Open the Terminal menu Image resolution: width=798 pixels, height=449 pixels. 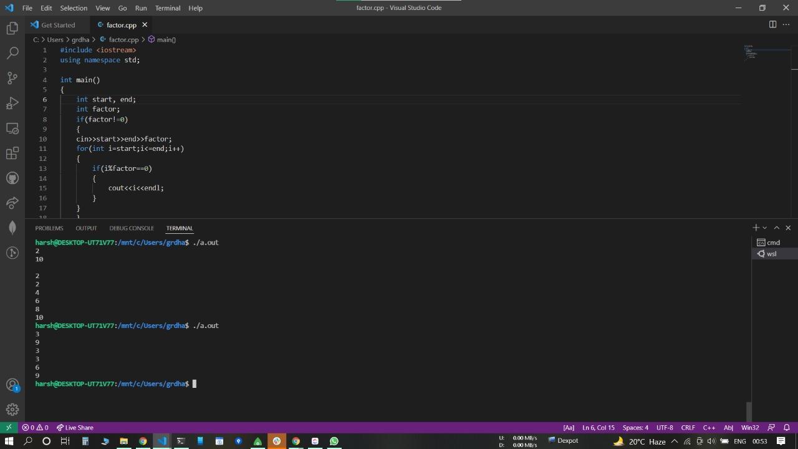click(168, 8)
